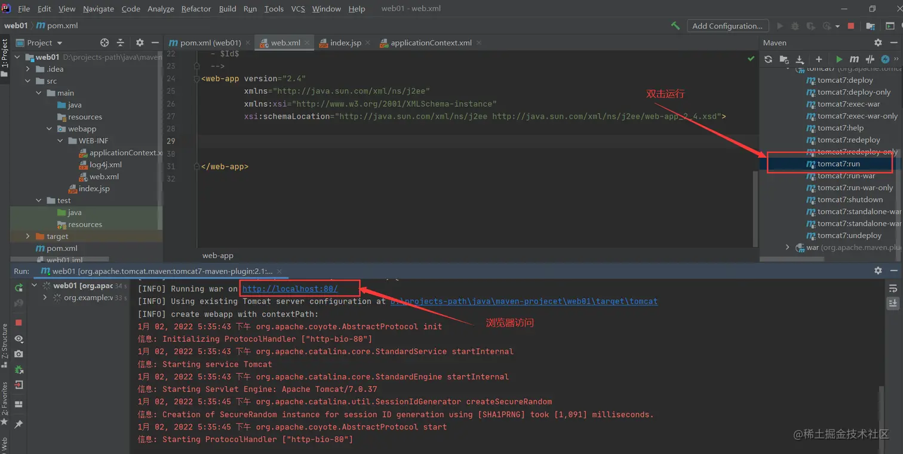
Task: Collapse the web01 project root node
Action: coord(17,57)
